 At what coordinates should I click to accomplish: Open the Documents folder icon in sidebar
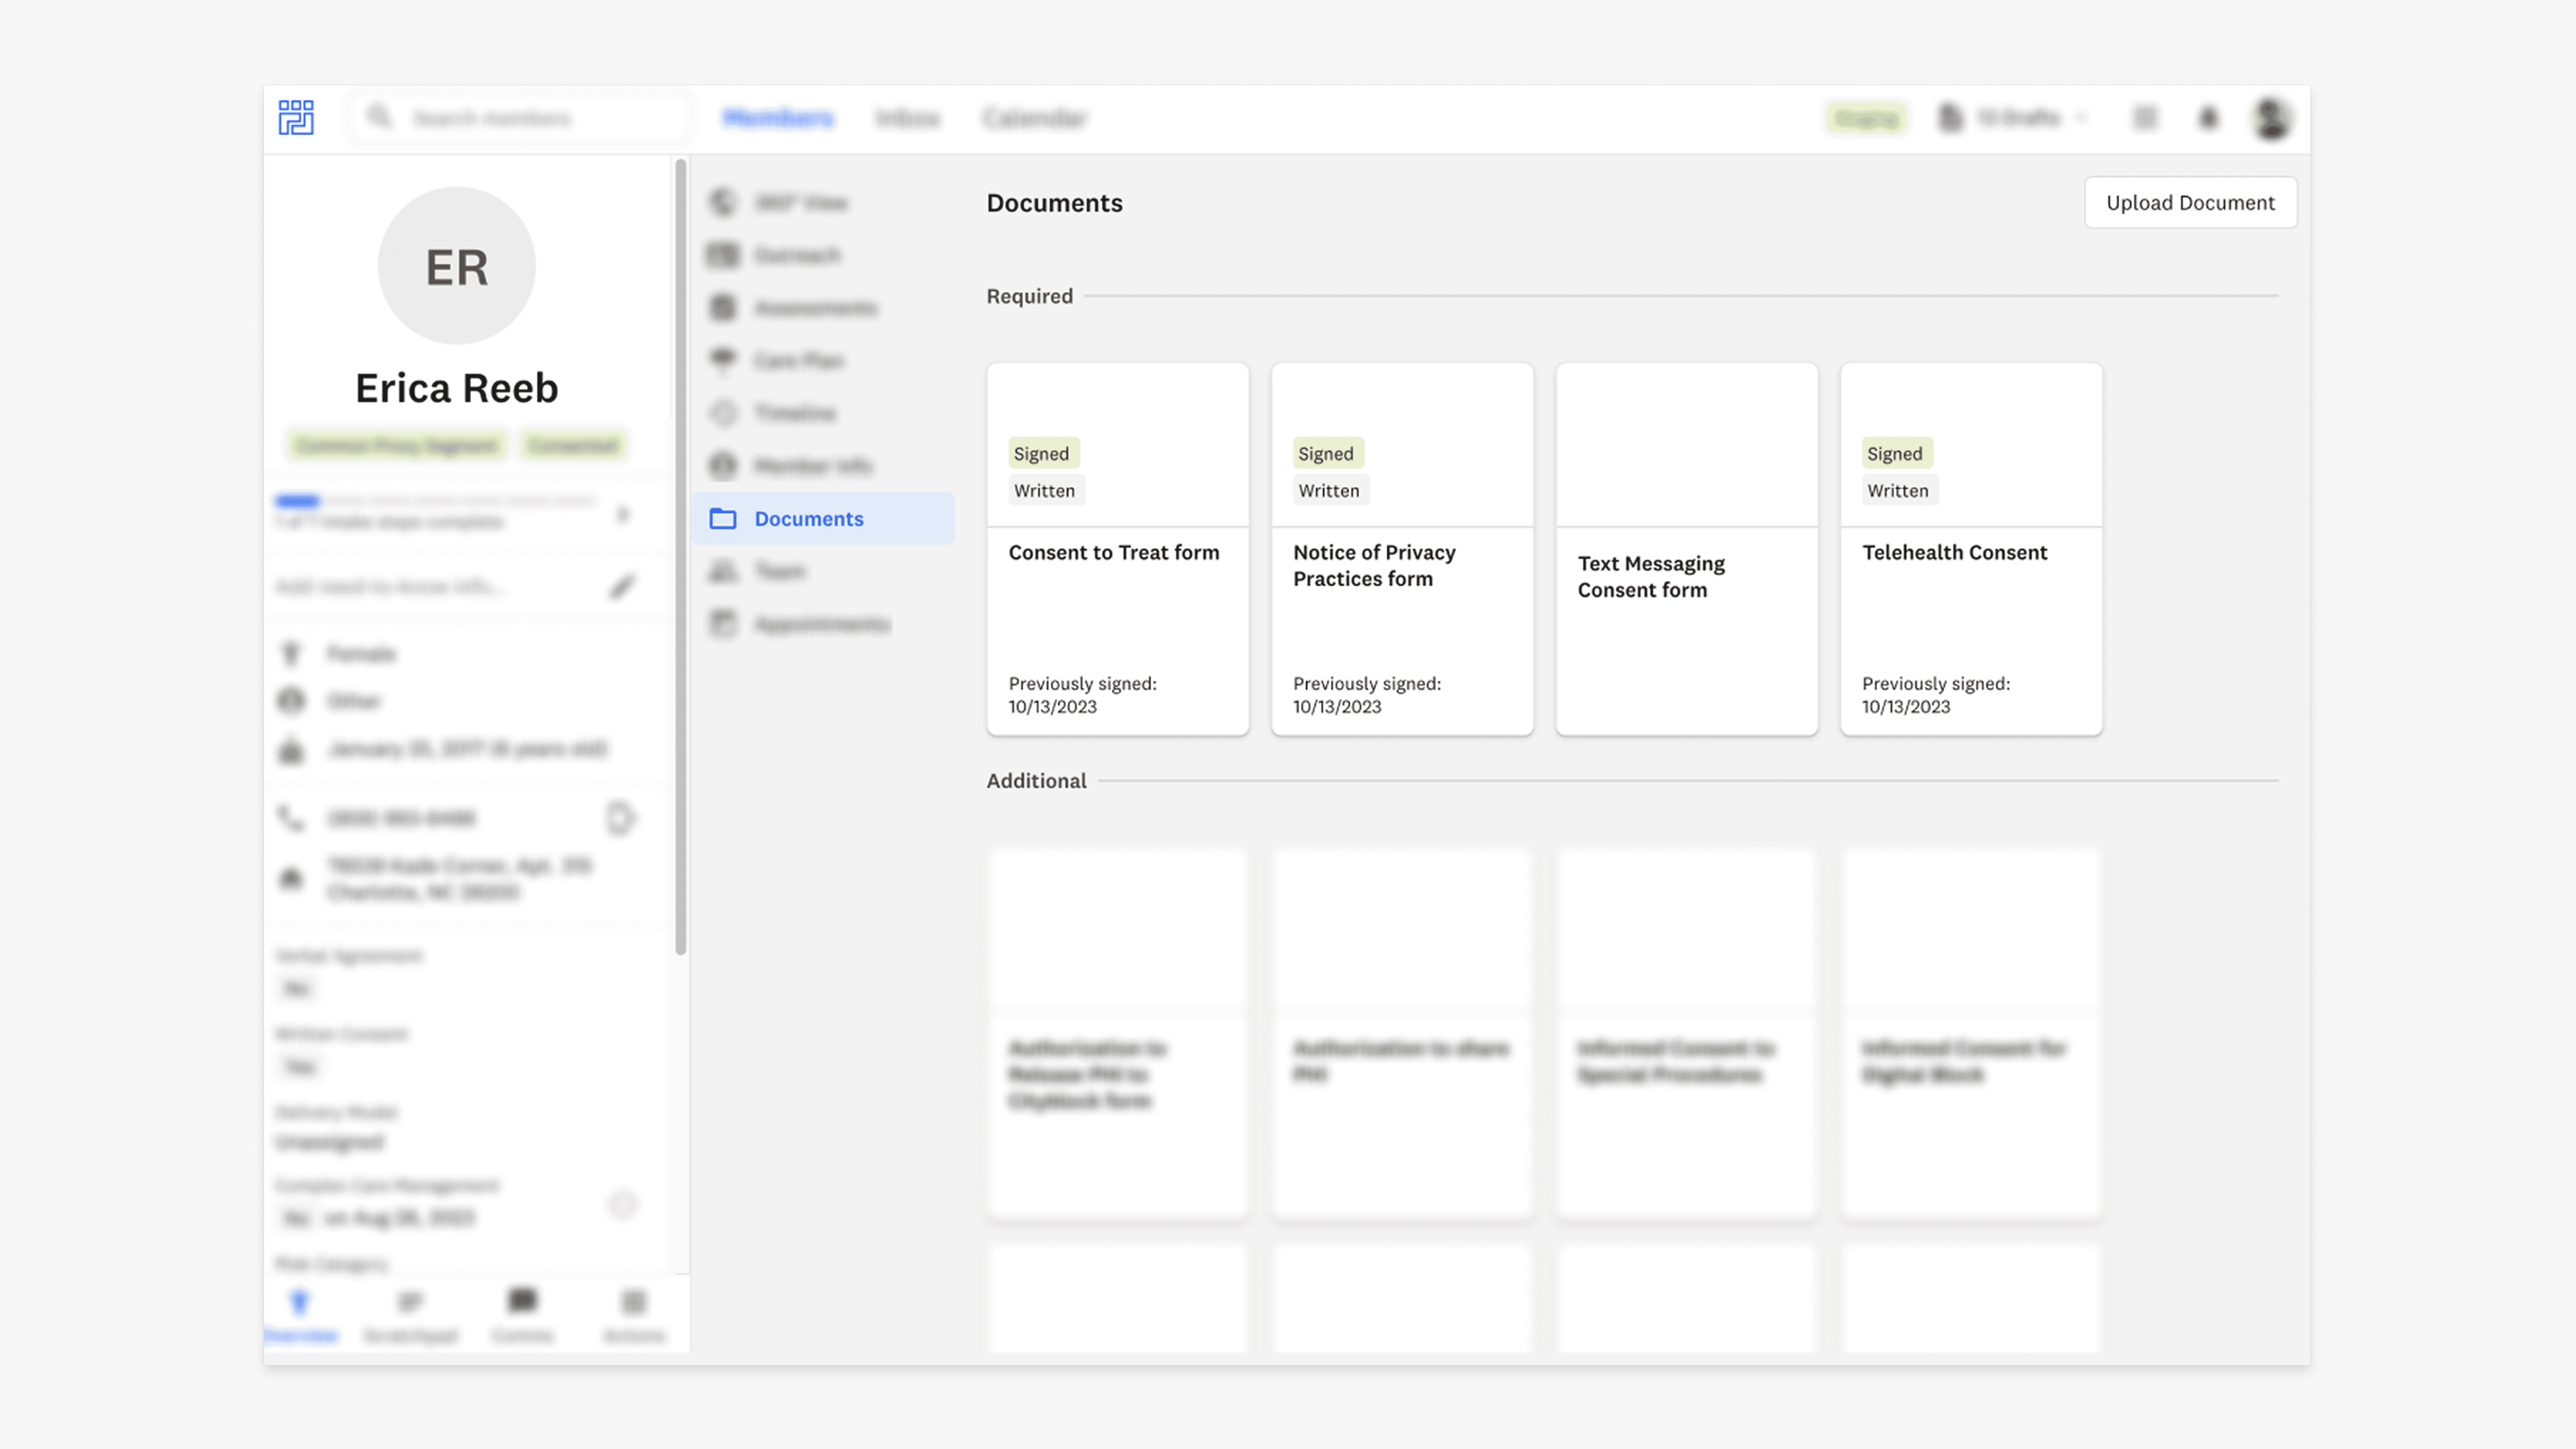click(x=723, y=518)
